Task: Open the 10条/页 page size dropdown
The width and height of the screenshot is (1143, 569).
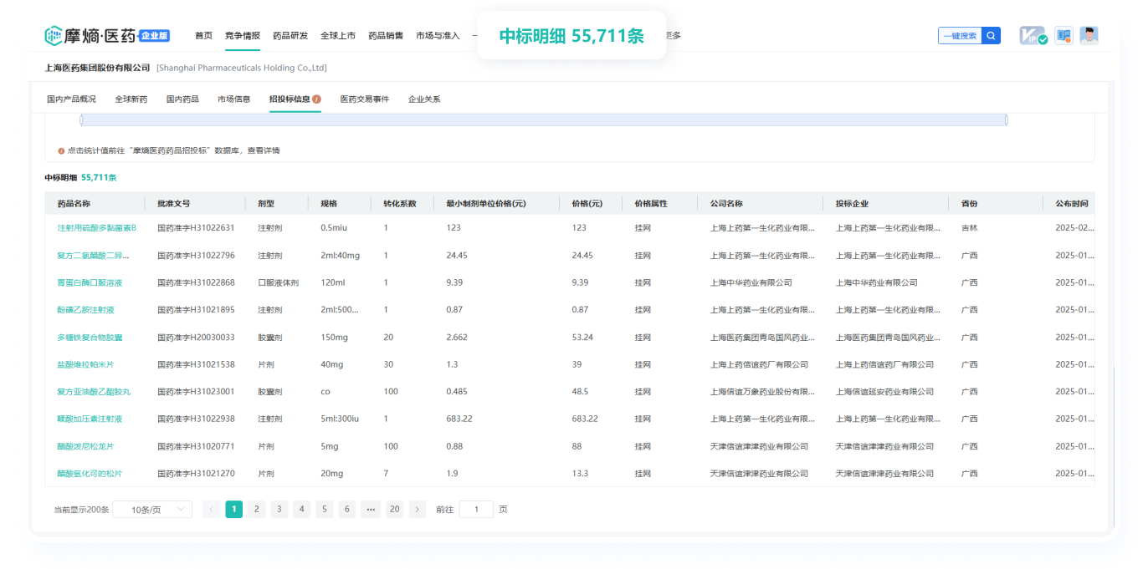Action: click(152, 510)
